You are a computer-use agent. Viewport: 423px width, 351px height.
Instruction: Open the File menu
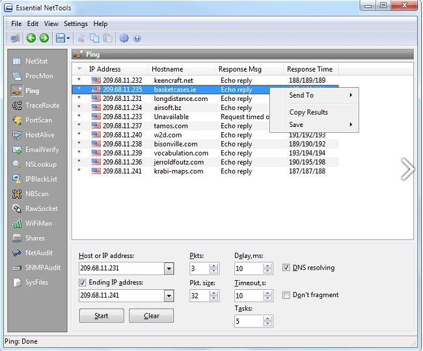16,23
